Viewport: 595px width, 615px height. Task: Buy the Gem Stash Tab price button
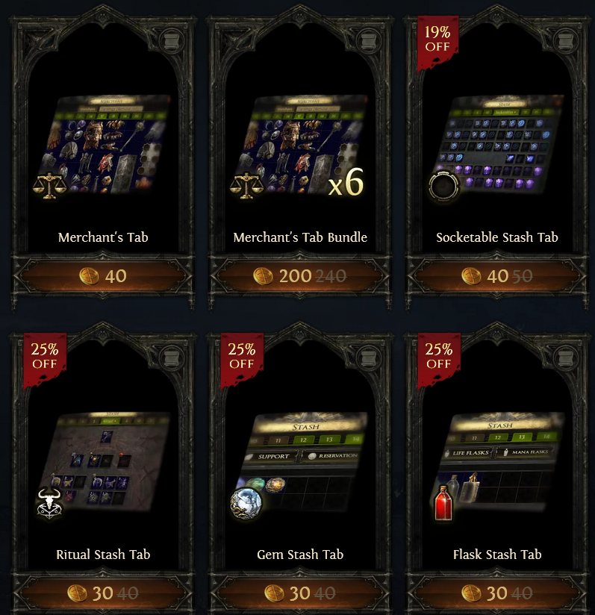point(300,593)
